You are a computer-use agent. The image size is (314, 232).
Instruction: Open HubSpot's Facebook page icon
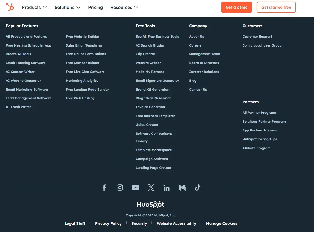pos(104,188)
